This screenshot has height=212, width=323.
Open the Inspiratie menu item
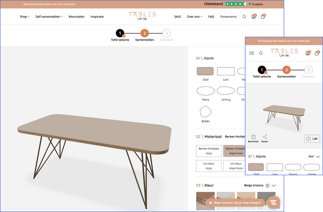pos(97,17)
